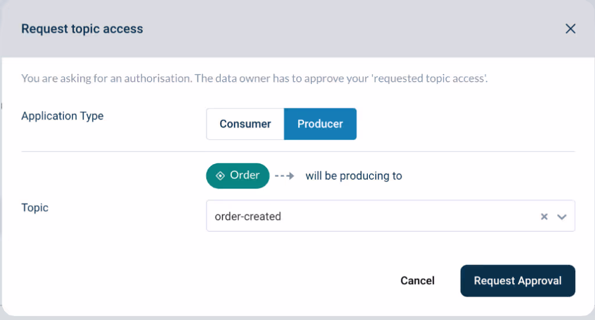Close the Request topic access dialog
595x320 pixels.
[x=571, y=29]
